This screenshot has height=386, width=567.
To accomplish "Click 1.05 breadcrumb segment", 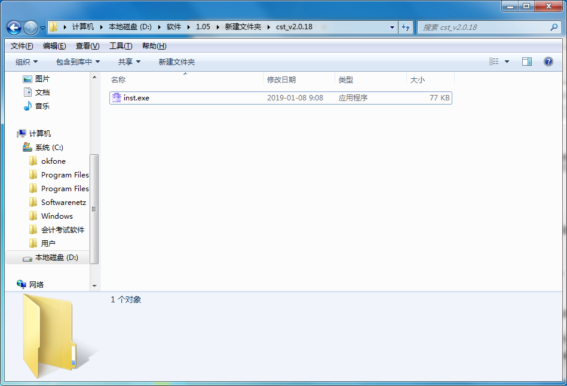I will point(203,27).
